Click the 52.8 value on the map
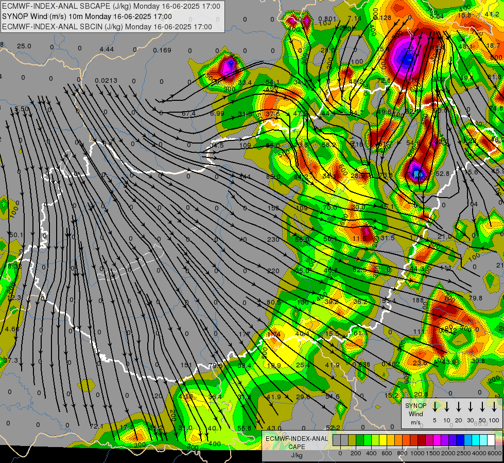This screenshot has width=504, height=463. click(442, 173)
